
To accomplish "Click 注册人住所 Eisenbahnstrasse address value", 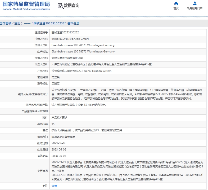I will [83, 45].
